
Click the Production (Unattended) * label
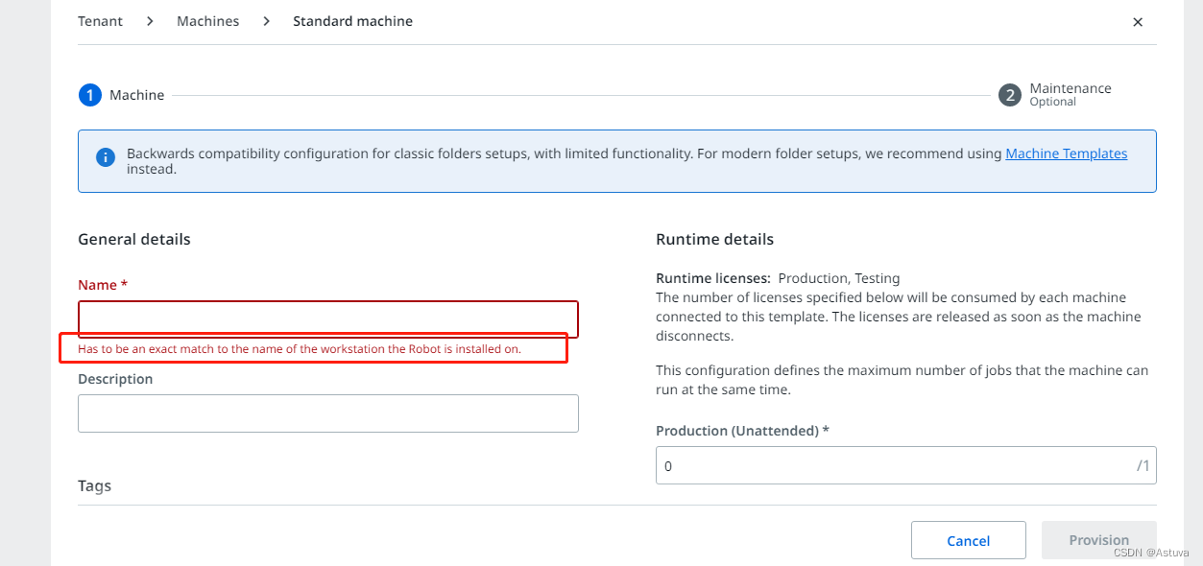click(x=742, y=431)
